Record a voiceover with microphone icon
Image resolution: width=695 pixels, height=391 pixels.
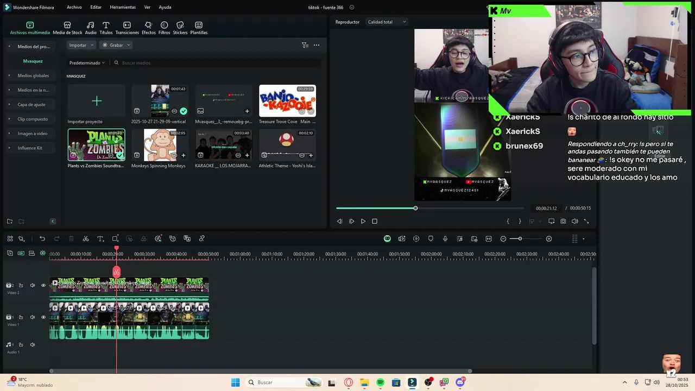point(445,239)
